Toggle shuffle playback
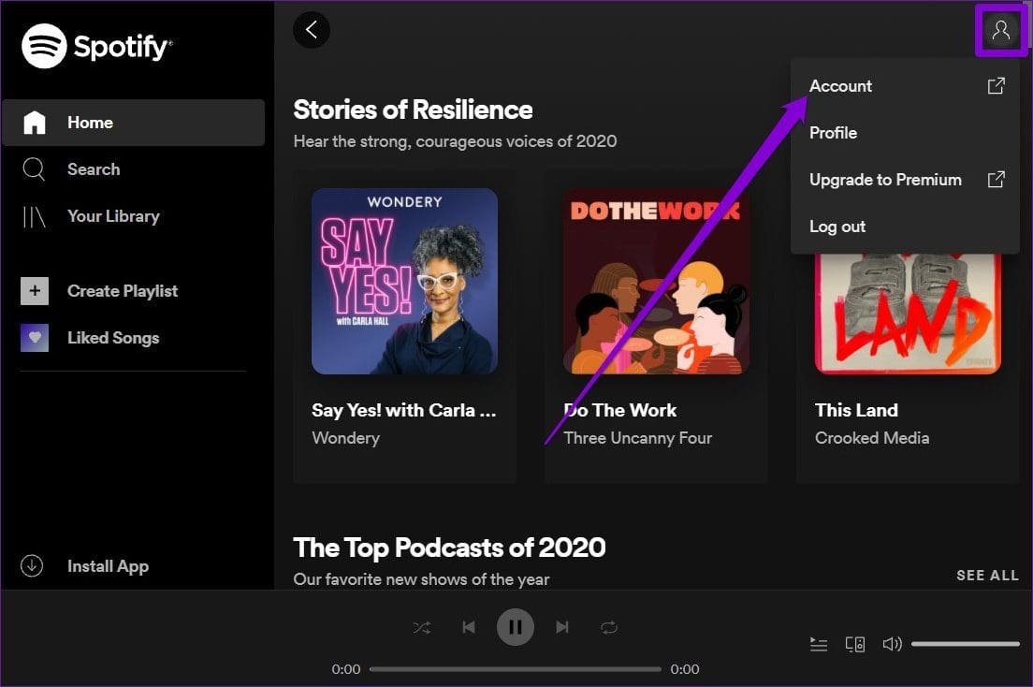 point(422,628)
